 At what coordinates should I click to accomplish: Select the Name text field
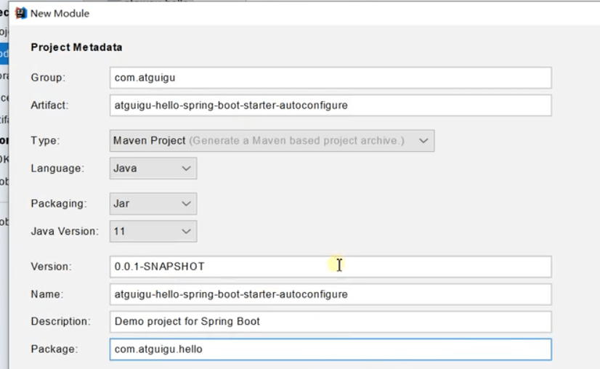pyautogui.click(x=330, y=294)
